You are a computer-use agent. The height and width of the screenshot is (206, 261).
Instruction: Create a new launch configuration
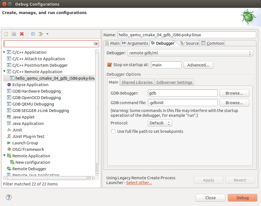(x=6, y=34)
